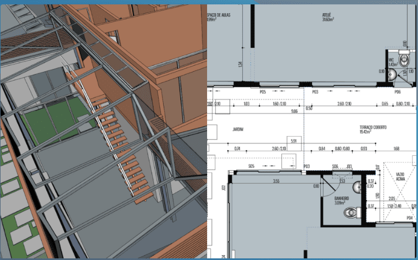The height and width of the screenshot is (260, 418).
Task: Click the boxed 5.91 dimension value
Action: pyautogui.click(x=293, y=140)
